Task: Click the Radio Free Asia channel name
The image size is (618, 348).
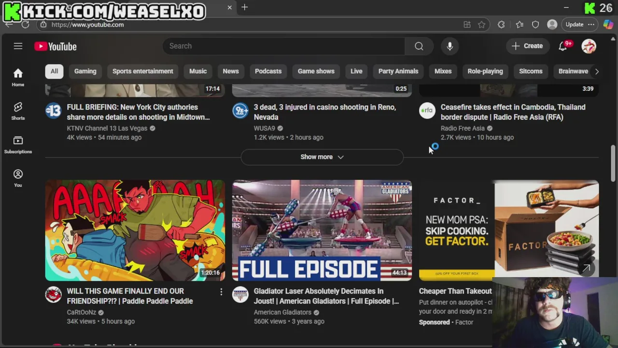Action: 463,128
